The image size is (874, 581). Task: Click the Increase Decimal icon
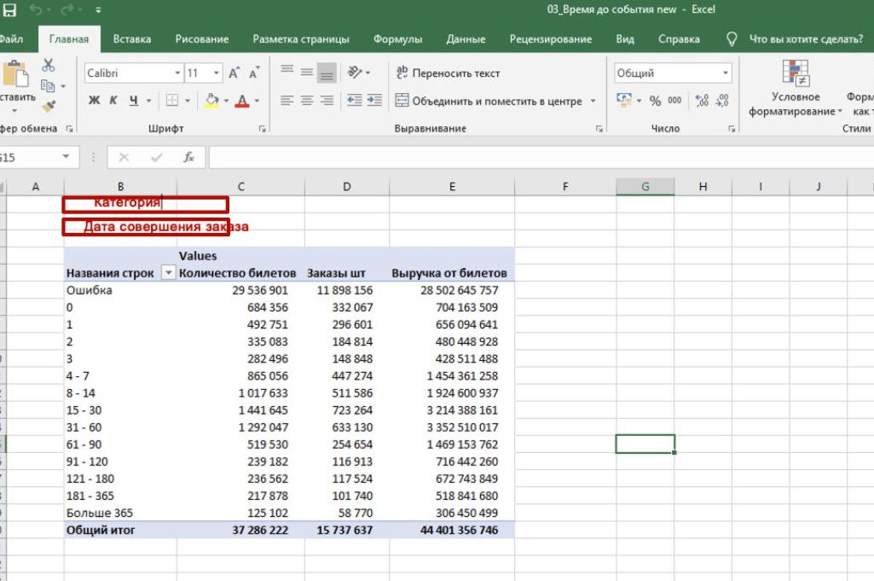(703, 101)
